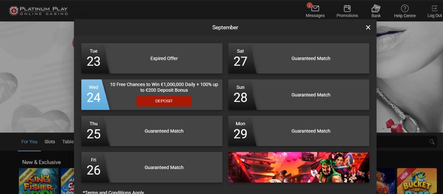Close the September promotions dialog

pos(368,27)
